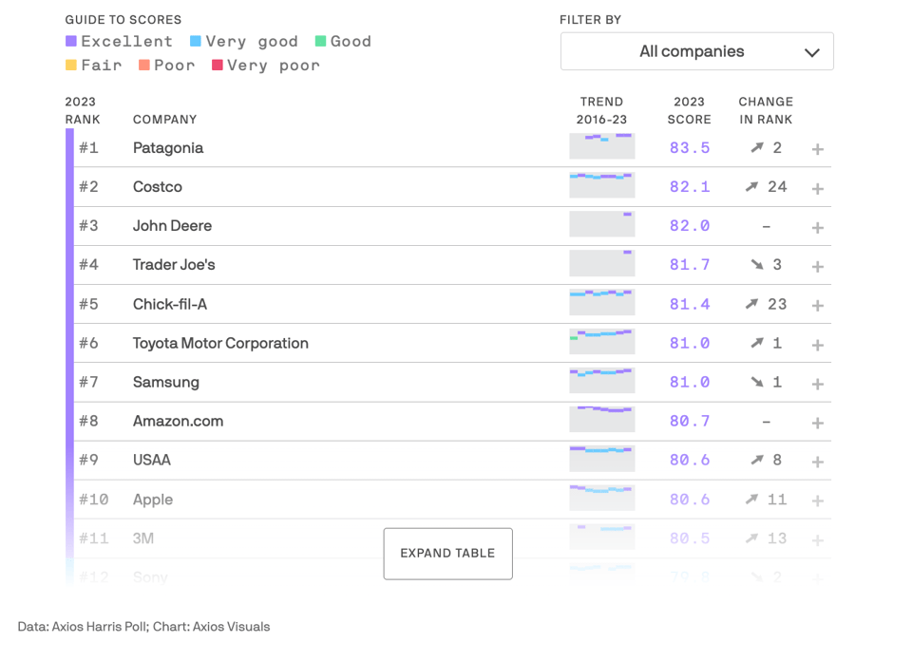This screenshot has width=912, height=661.
Task: Click the Trend 2016-23 column header
Action: [601, 110]
